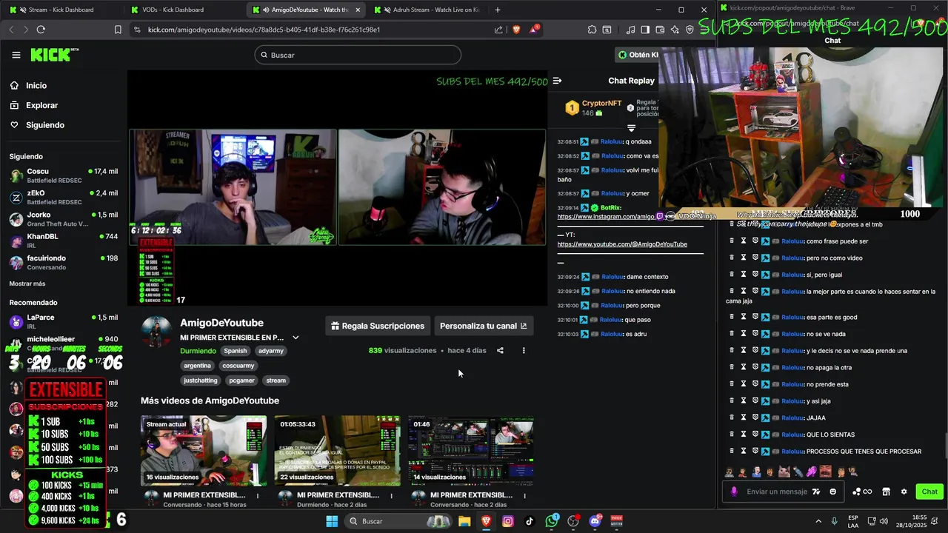Click Regala Suscripciones button
Image resolution: width=948 pixels, height=533 pixels.
[378, 326]
